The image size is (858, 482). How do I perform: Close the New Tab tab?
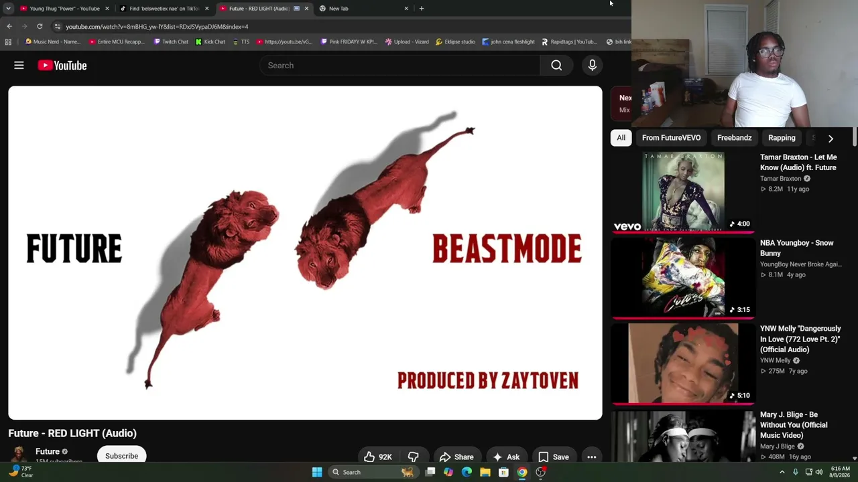coord(406,9)
